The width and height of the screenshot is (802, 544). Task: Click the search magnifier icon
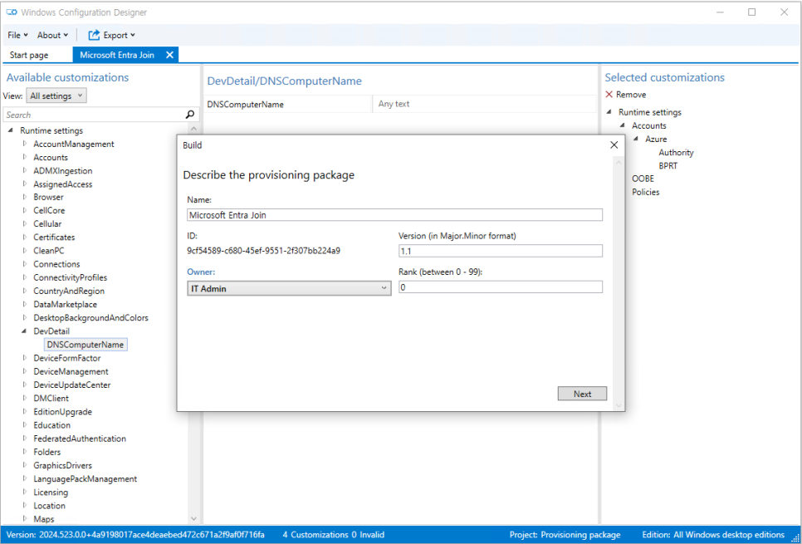pos(190,115)
